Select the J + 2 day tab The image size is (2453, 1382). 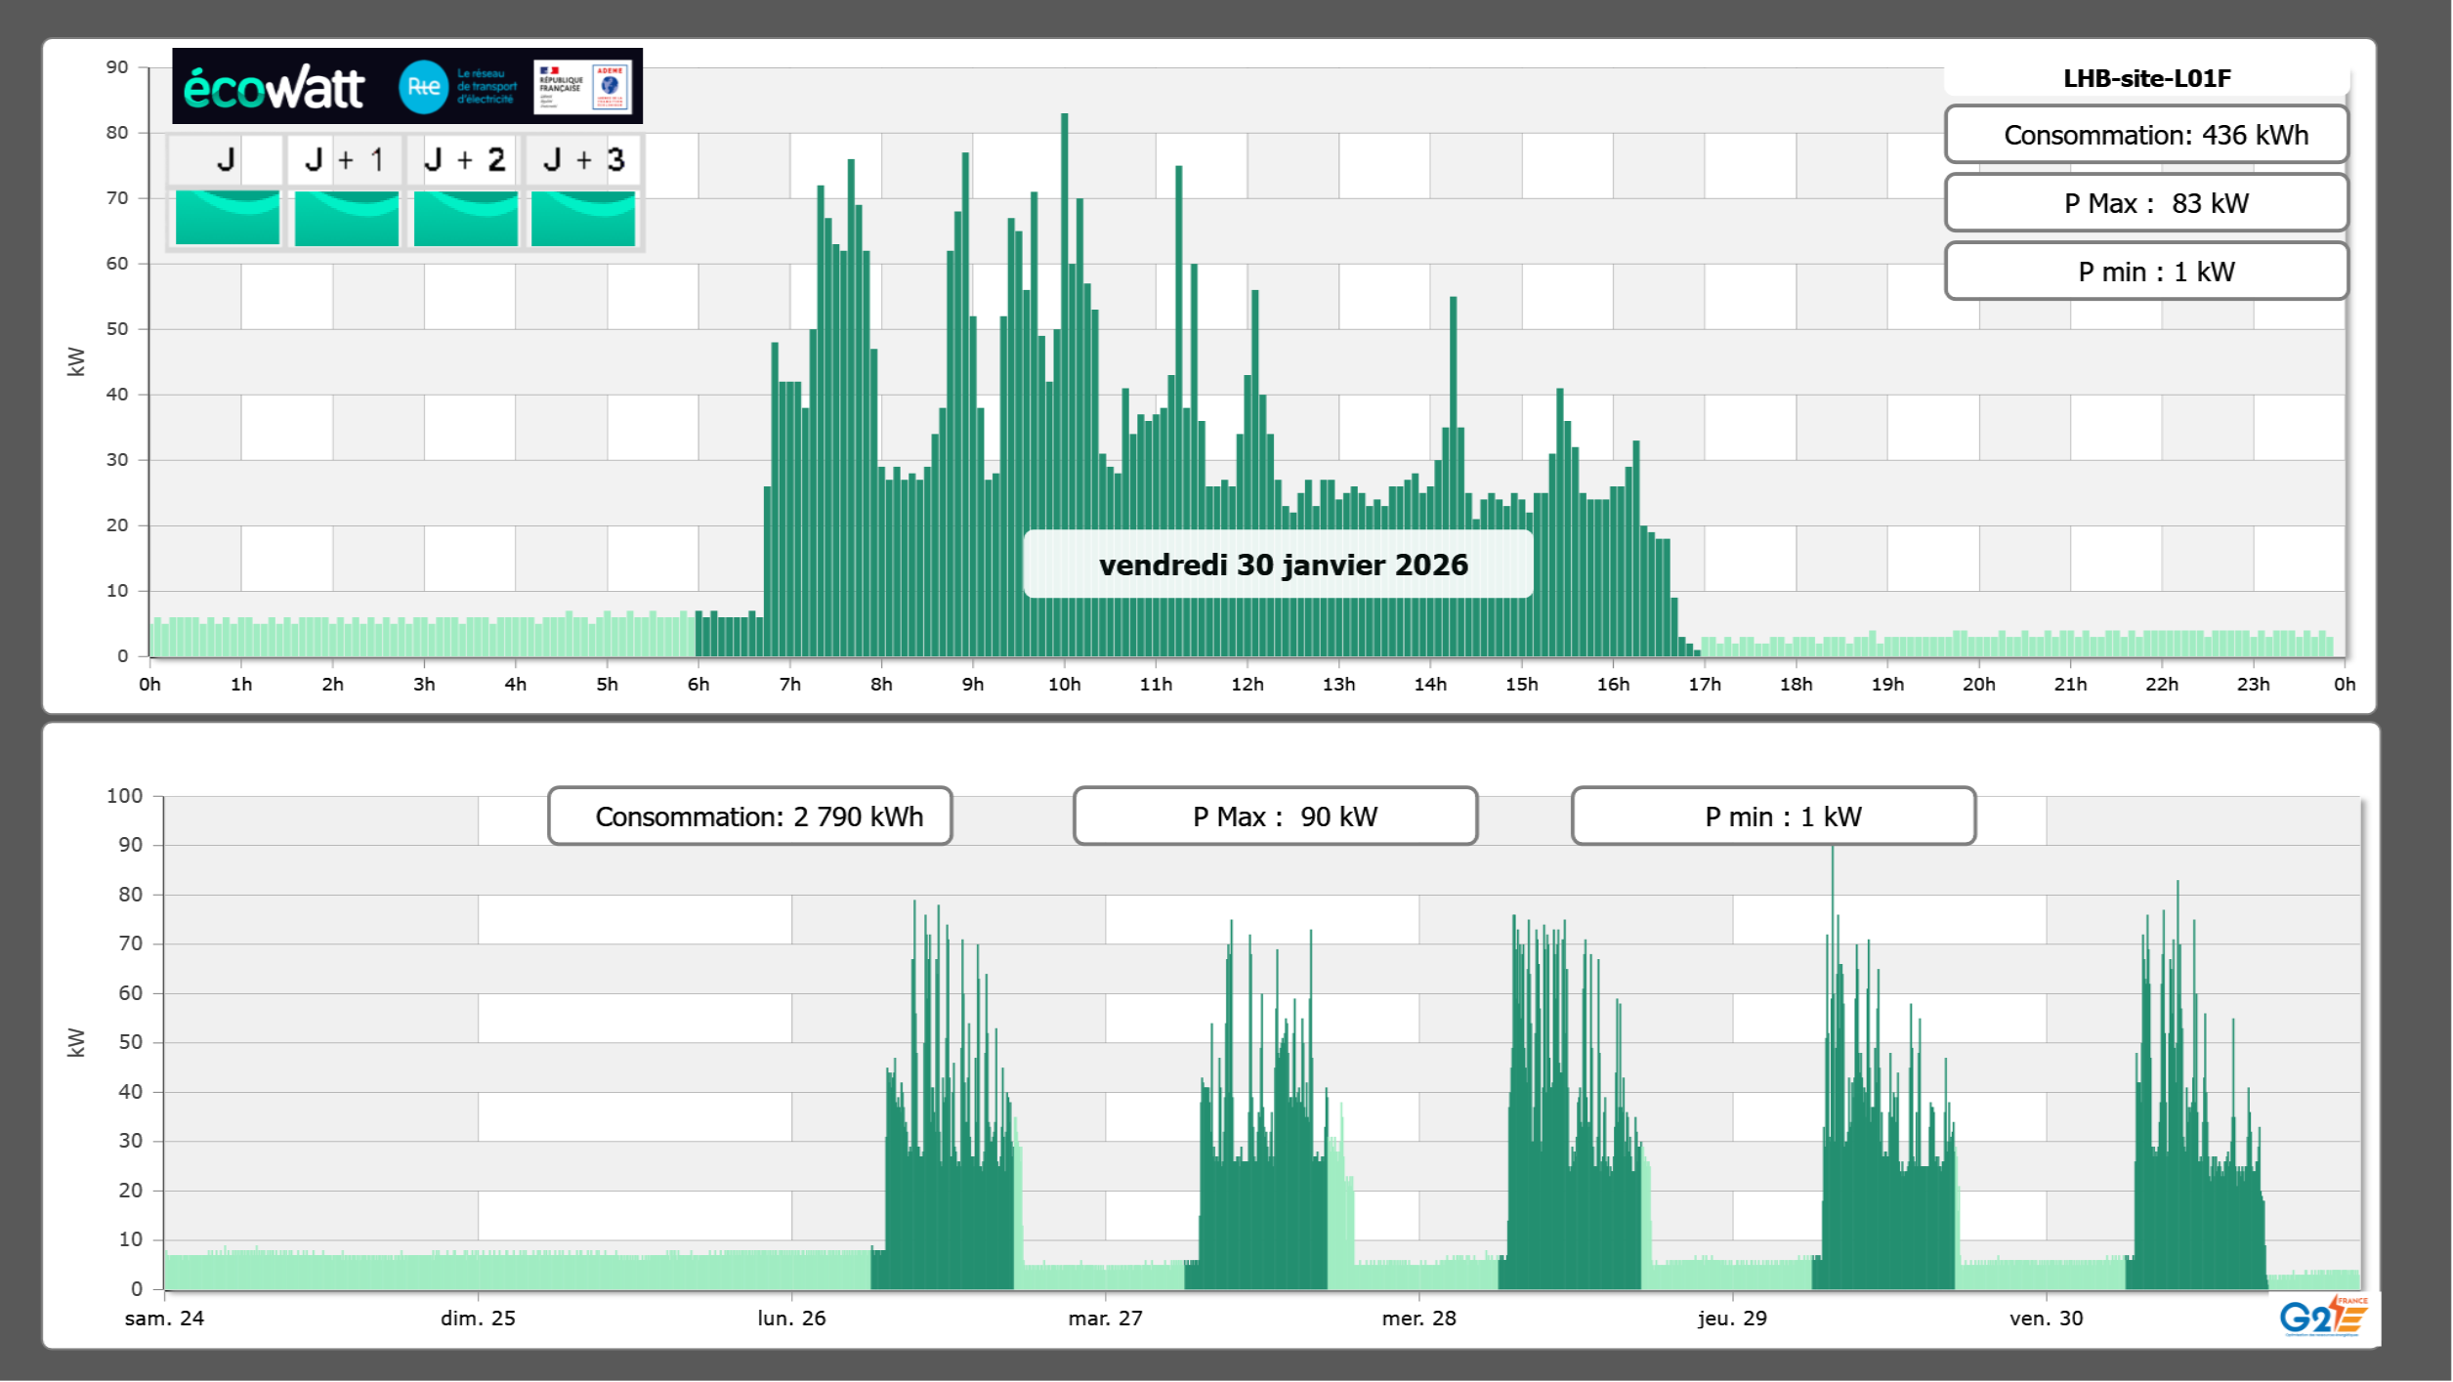click(465, 159)
